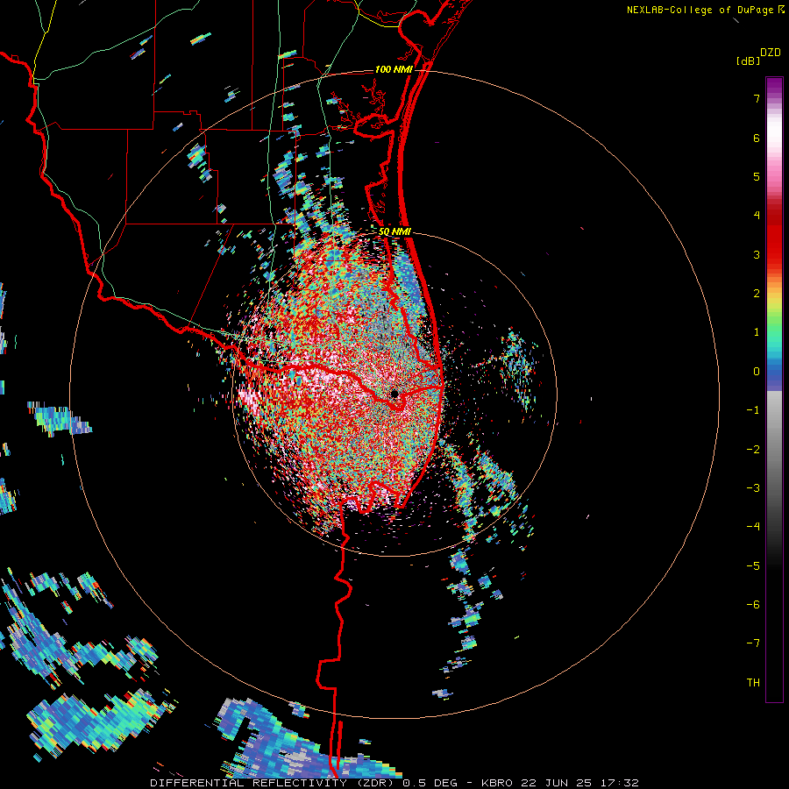Click the -4 value on color scale
Viewport: 789px width, 789px height.
click(753, 526)
